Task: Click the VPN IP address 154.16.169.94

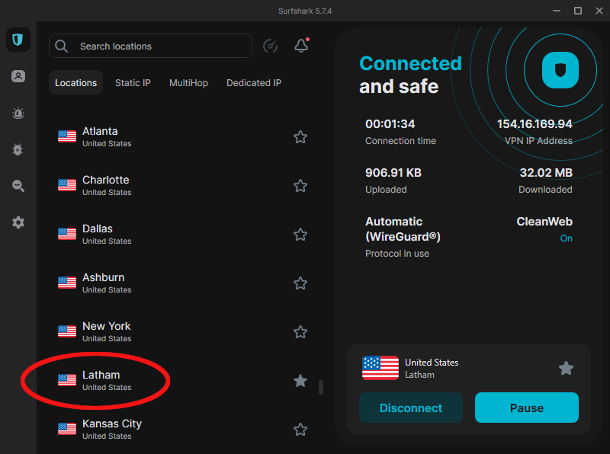Action: click(535, 124)
